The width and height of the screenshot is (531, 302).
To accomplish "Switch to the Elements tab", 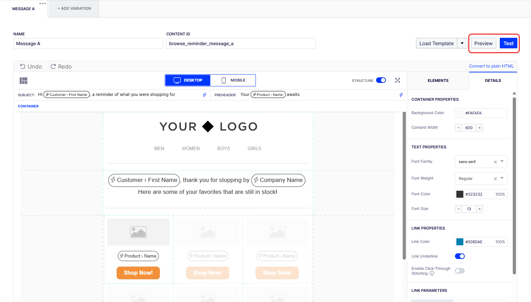I will [438, 80].
